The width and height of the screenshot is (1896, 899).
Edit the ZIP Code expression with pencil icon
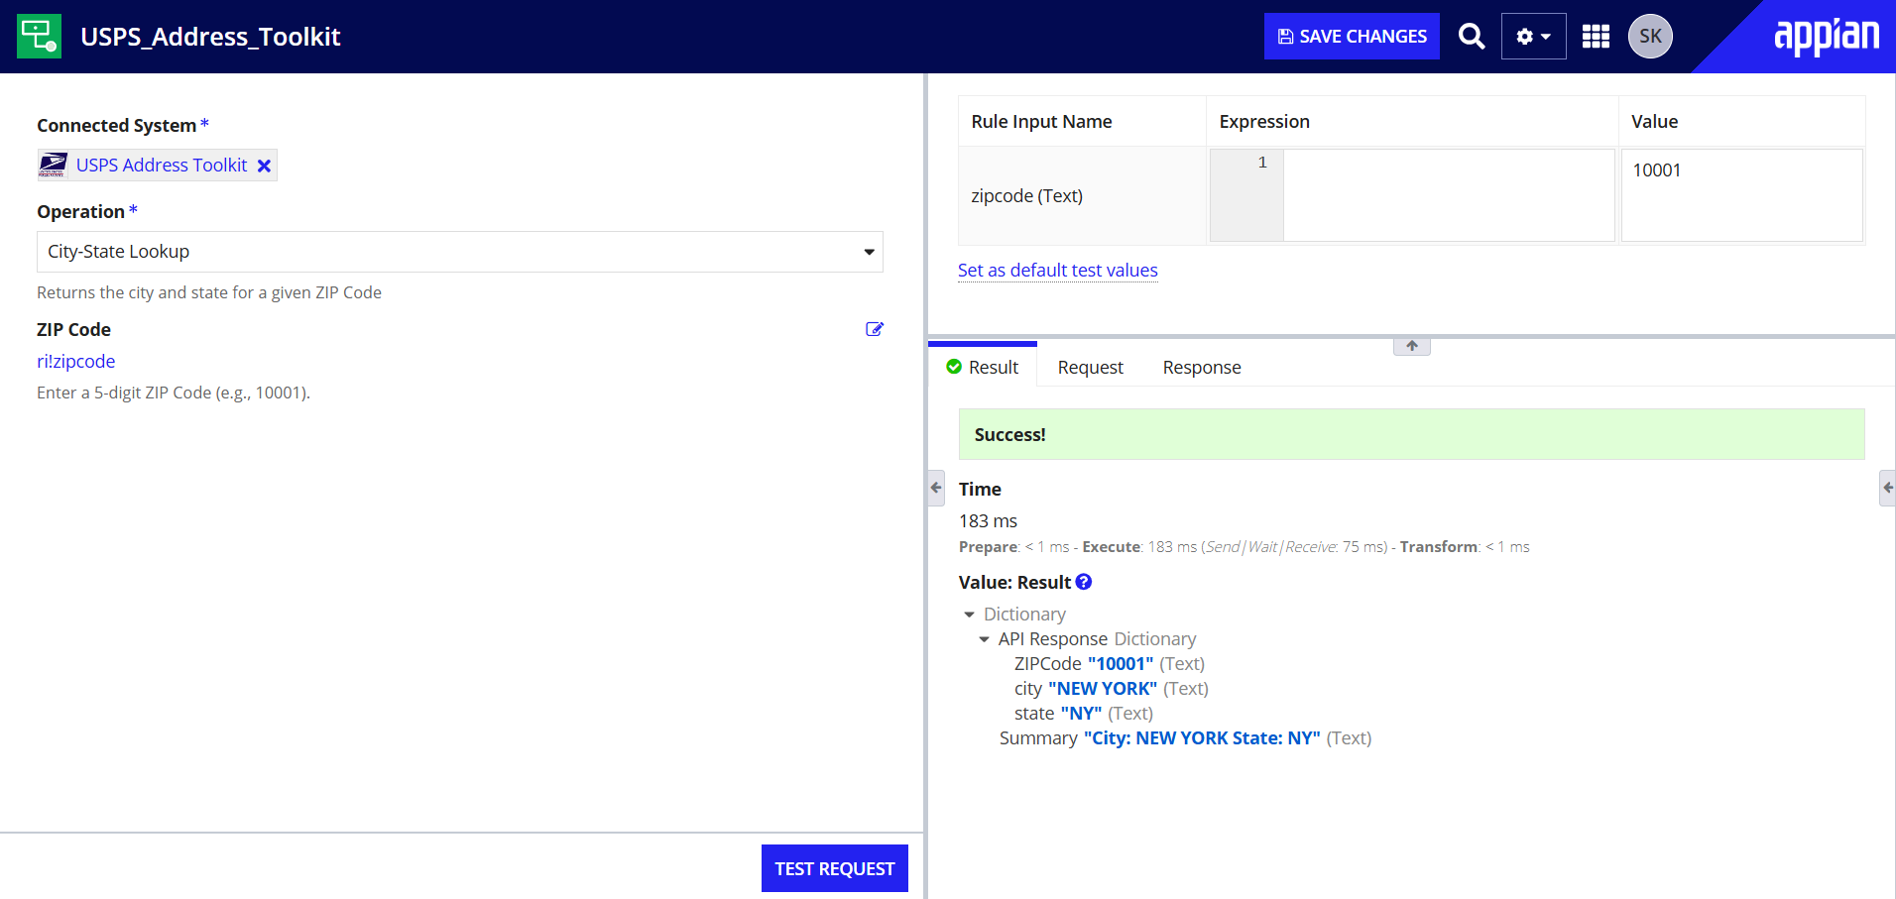pos(875,329)
